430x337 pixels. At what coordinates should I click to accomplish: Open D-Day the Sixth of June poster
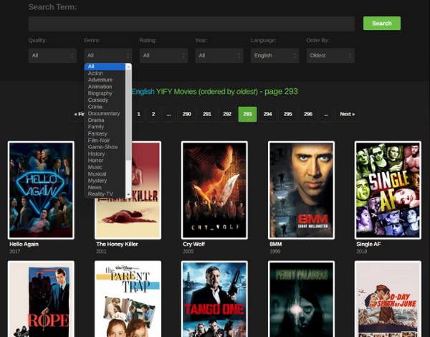[x=388, y=299]
